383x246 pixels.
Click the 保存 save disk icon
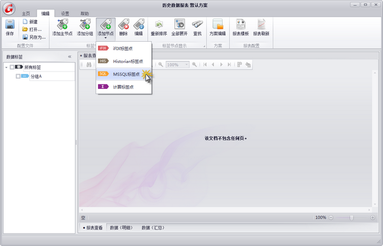pyautogui.click(x=10, y=24)
